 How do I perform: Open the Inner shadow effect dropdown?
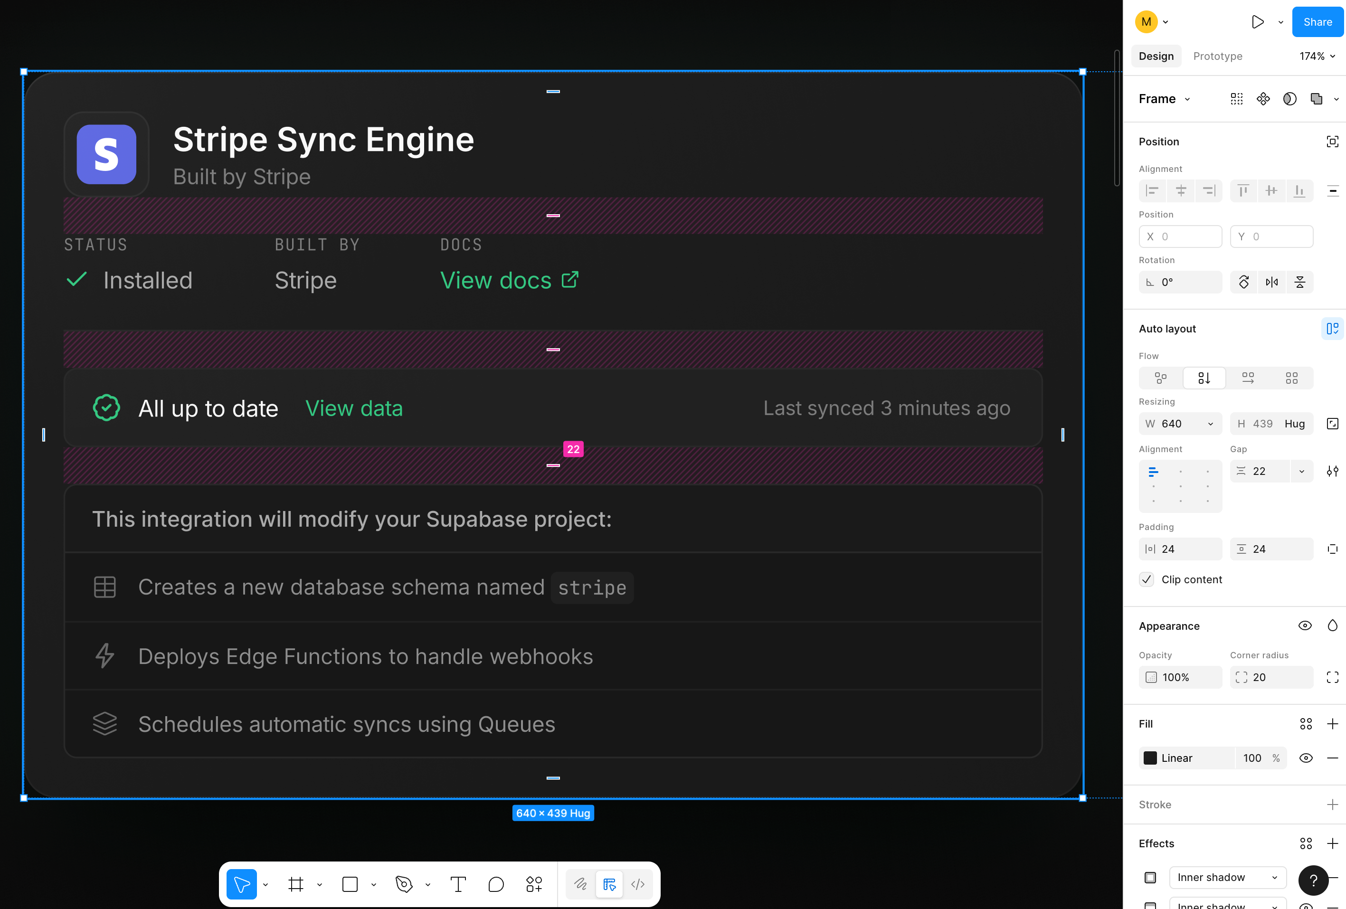1227,877
